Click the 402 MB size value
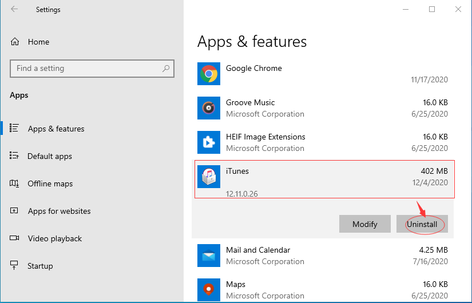The height and width of the screenshot is (303, 472). 434,171
